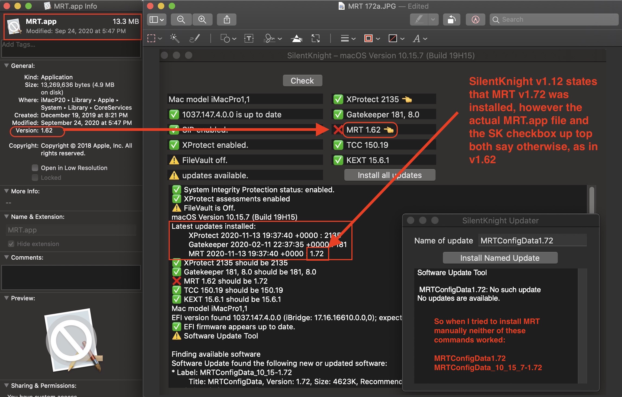Enable Open in Low Resolution checkbox
The height and width of the screenshot is (397, 622).
click(x=35, y=168)
